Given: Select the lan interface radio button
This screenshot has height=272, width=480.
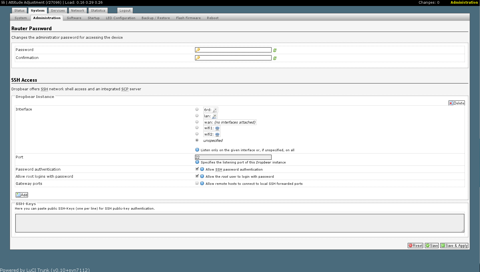Looking at the screenshot, I should click(x=197, y=116).
